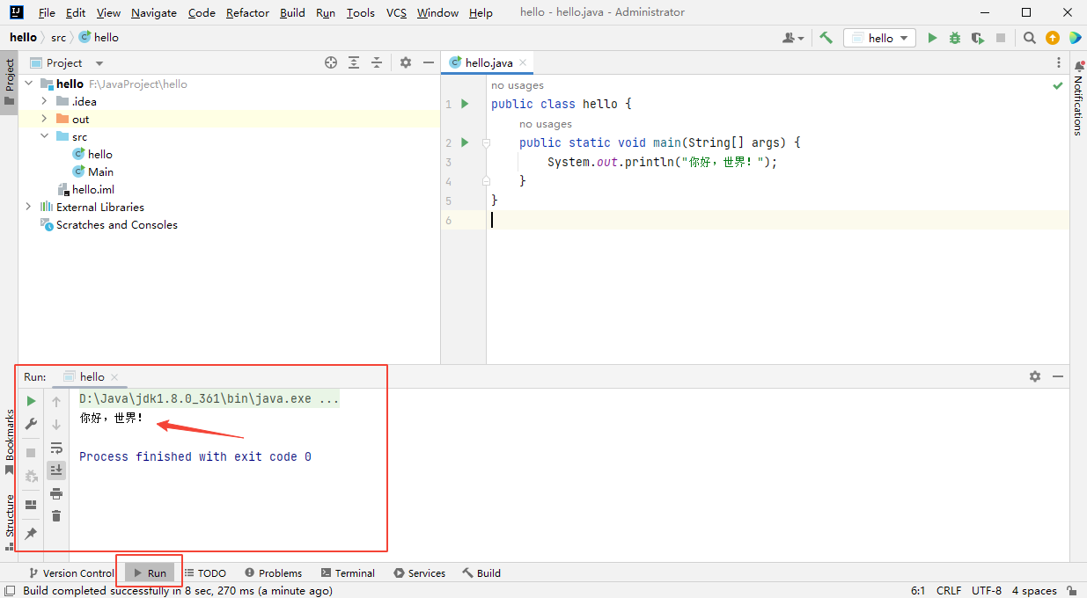Toggle read-only lock icon in status bar
Screen dimensions: 1087x598
point(1072,591)
